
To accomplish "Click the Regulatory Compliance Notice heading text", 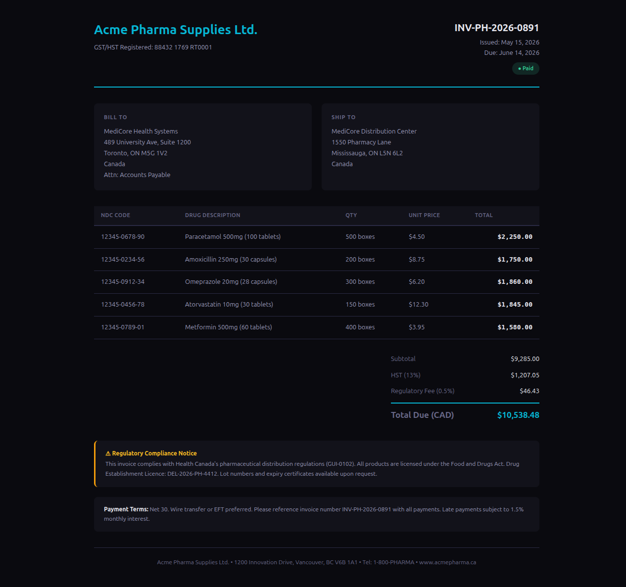I will tap(154, 453).
